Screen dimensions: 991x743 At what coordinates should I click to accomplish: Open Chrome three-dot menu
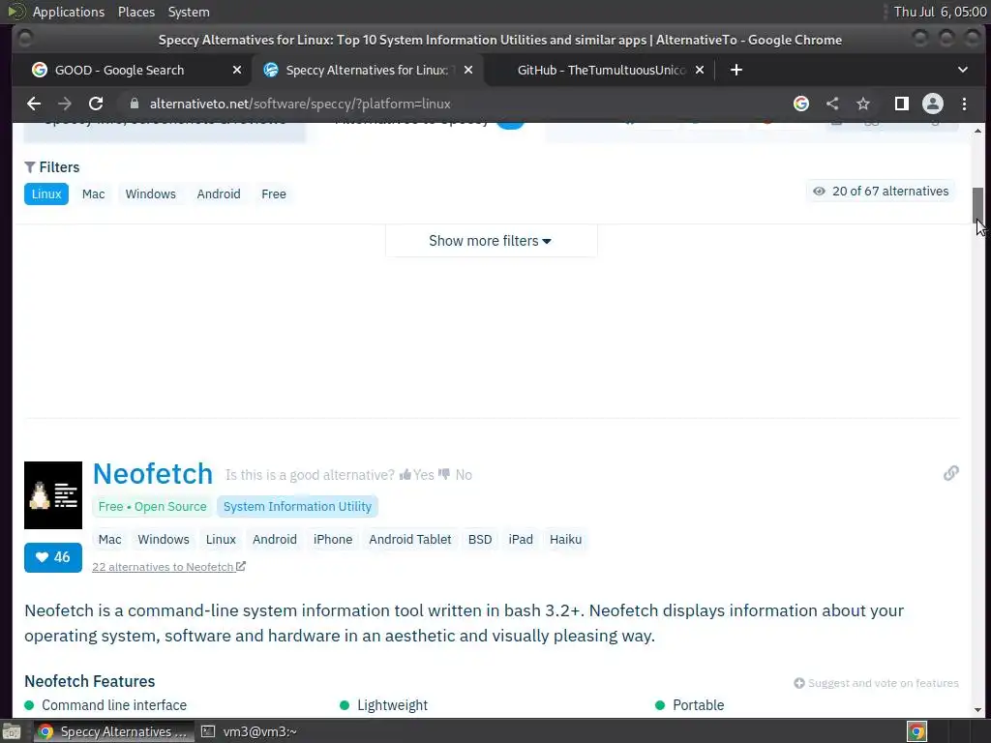965,104
